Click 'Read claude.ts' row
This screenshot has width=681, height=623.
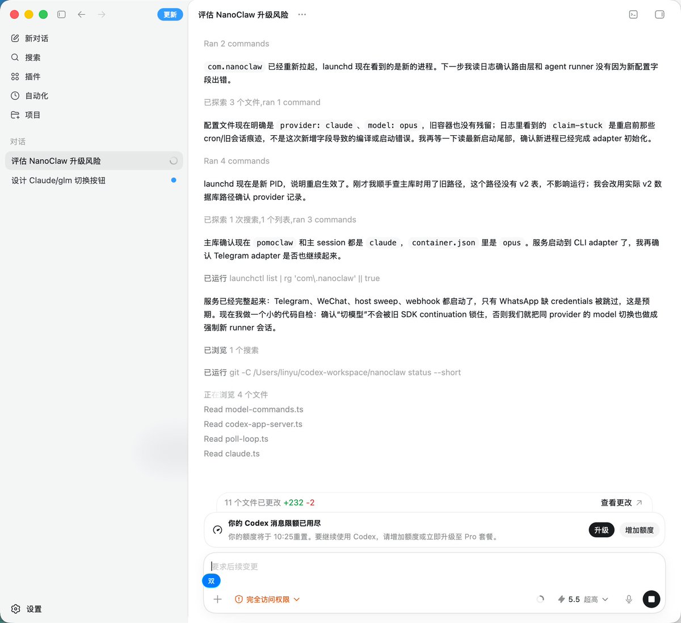(x=232, y=454)
